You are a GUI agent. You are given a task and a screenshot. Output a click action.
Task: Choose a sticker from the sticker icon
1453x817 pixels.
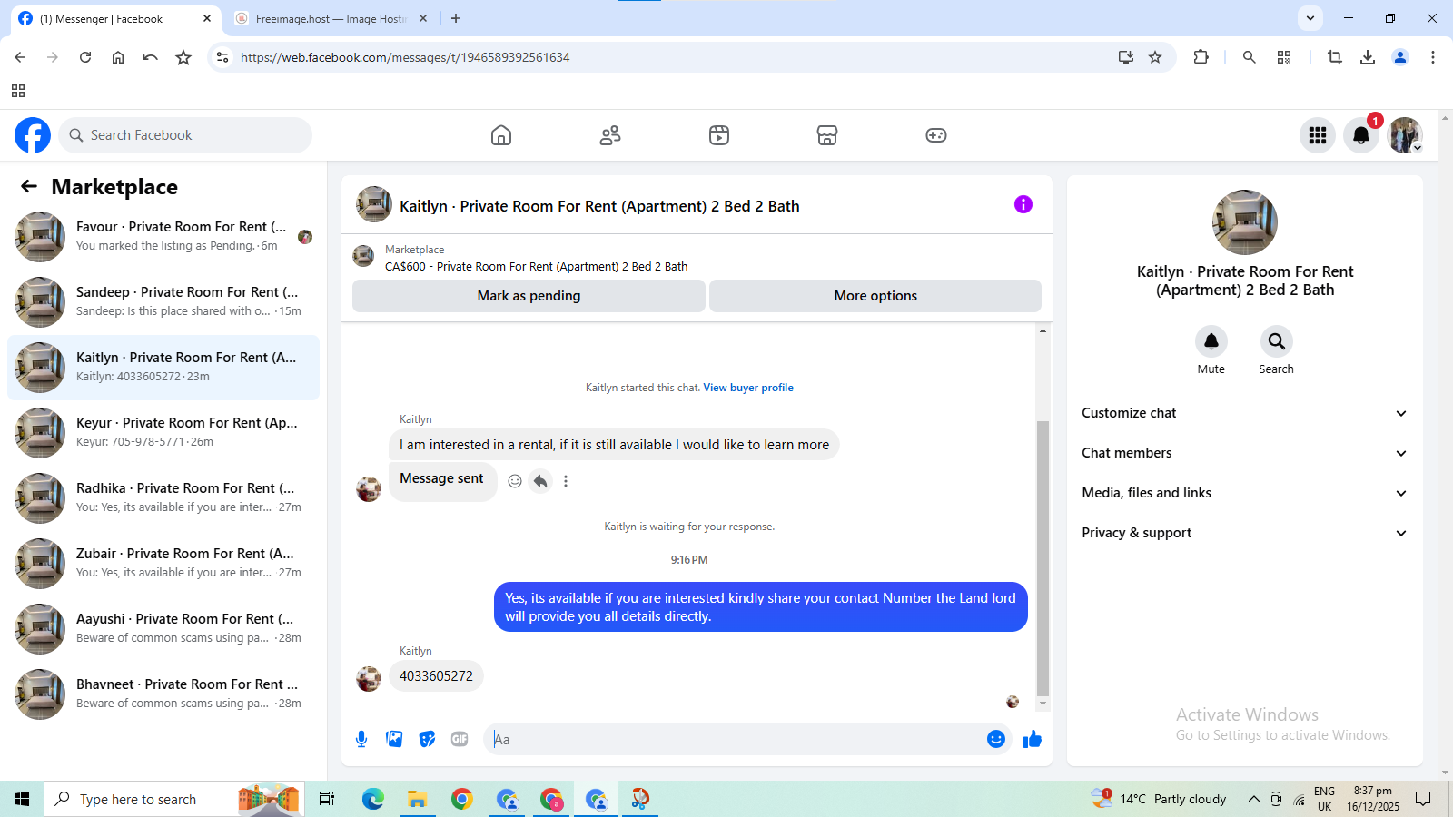click(x=427, y=739)
